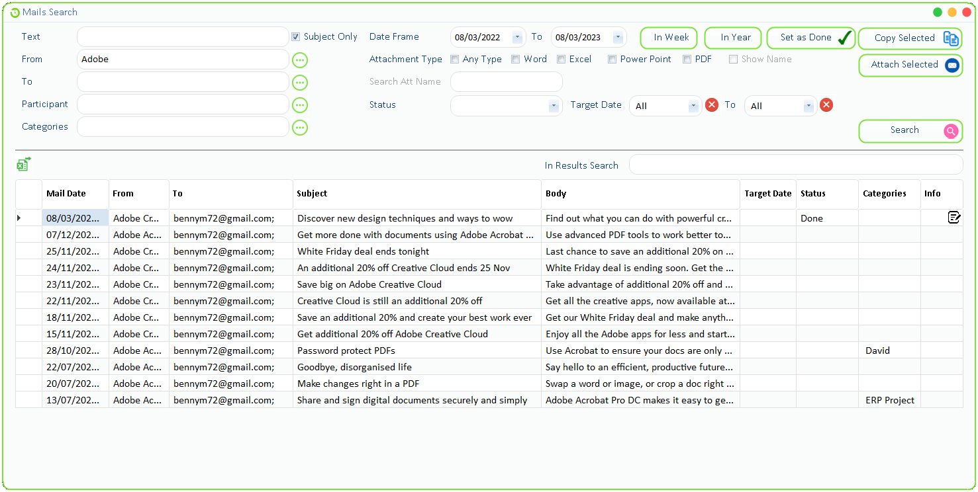
Task: Open the ellipsis picker beside the To field
Action: coord(300,82)
